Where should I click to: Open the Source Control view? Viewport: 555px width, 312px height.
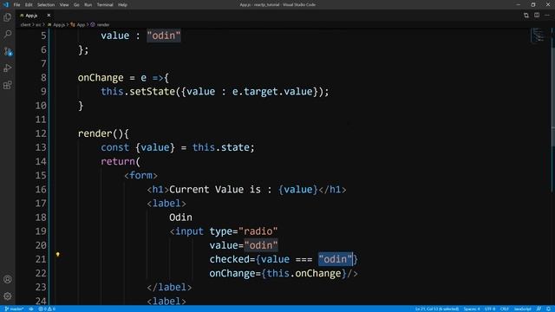(8, 51)
